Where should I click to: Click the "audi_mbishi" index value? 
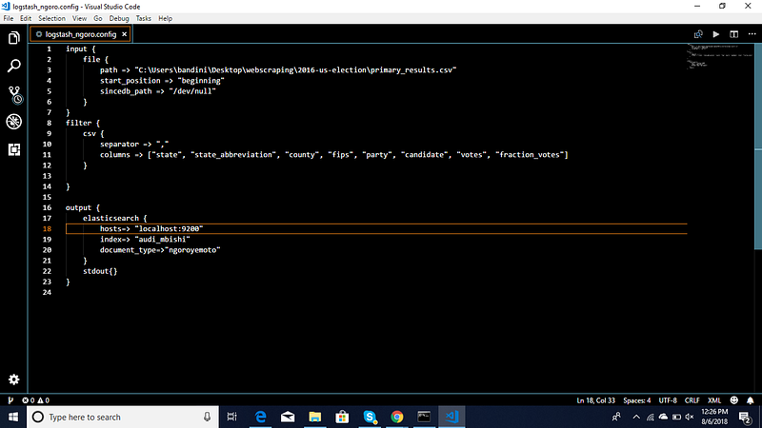pos(162,240)
